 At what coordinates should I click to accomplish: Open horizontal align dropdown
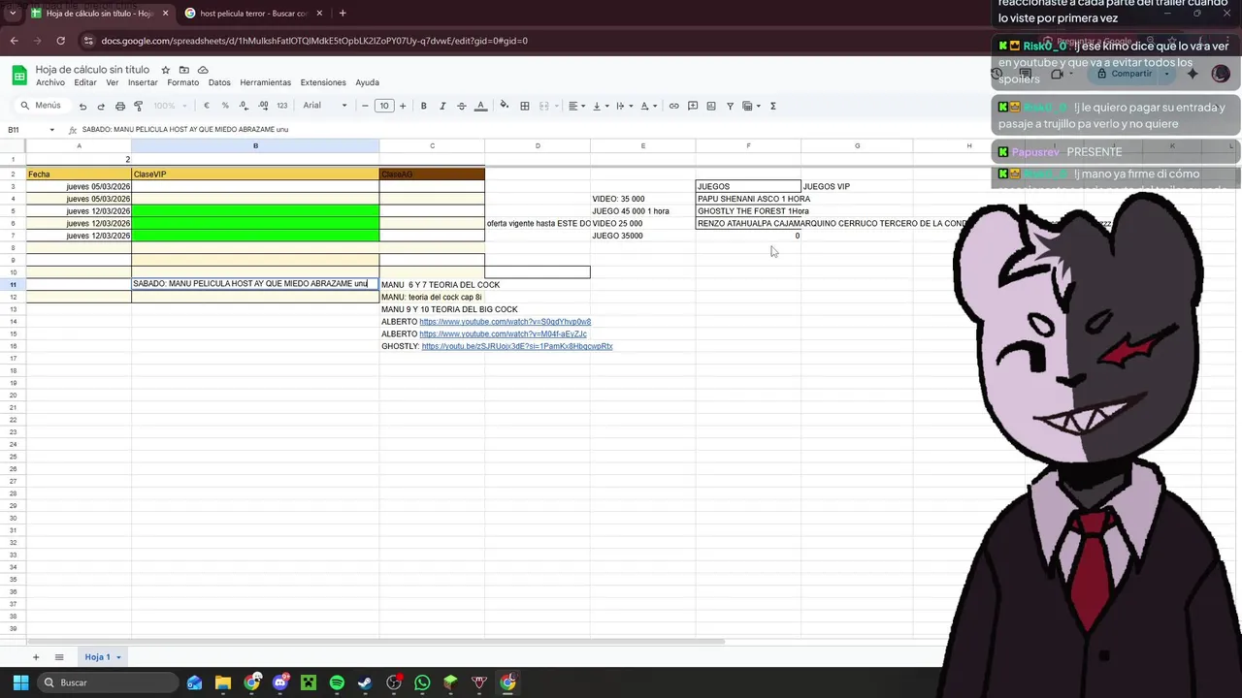[x=576, y=106]
